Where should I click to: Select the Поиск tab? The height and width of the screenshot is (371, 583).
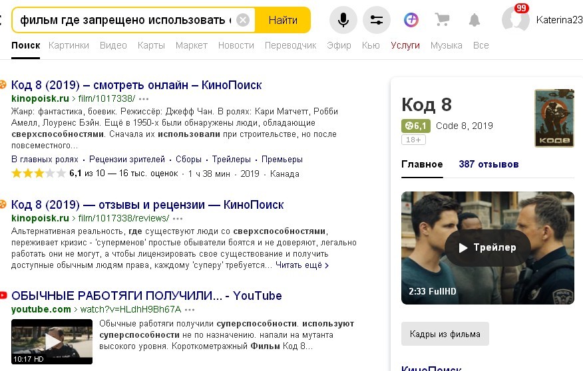click(x=26, y=45)
